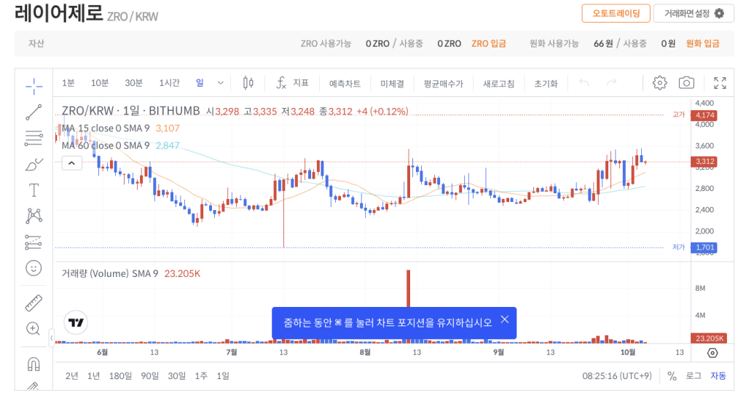The height and width of the screenshot is (401, 746).
Task: Open the emoji sticker tool
Action: tap(34, 268)
